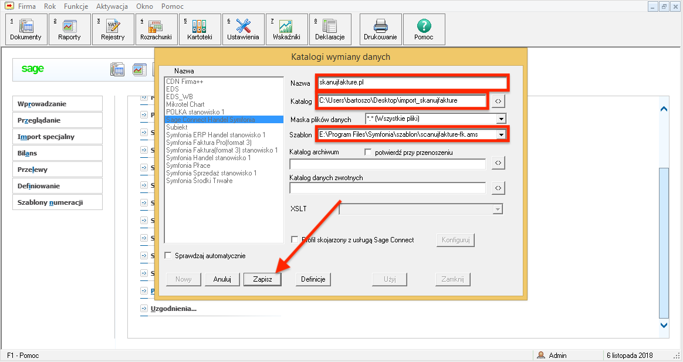Open the Wskaźniki chart icon
The width and height of the screenshot is (683, 362).
point(286,29)
